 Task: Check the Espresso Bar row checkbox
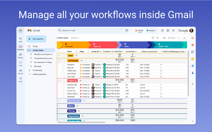pyautogui.click(x=64, y=85)
